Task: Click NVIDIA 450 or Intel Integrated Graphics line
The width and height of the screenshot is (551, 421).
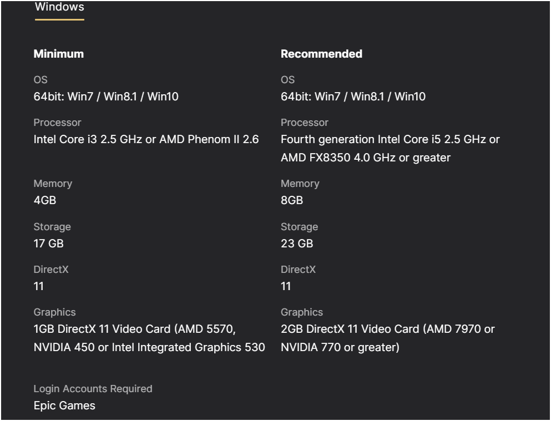Action: (149, 347)
